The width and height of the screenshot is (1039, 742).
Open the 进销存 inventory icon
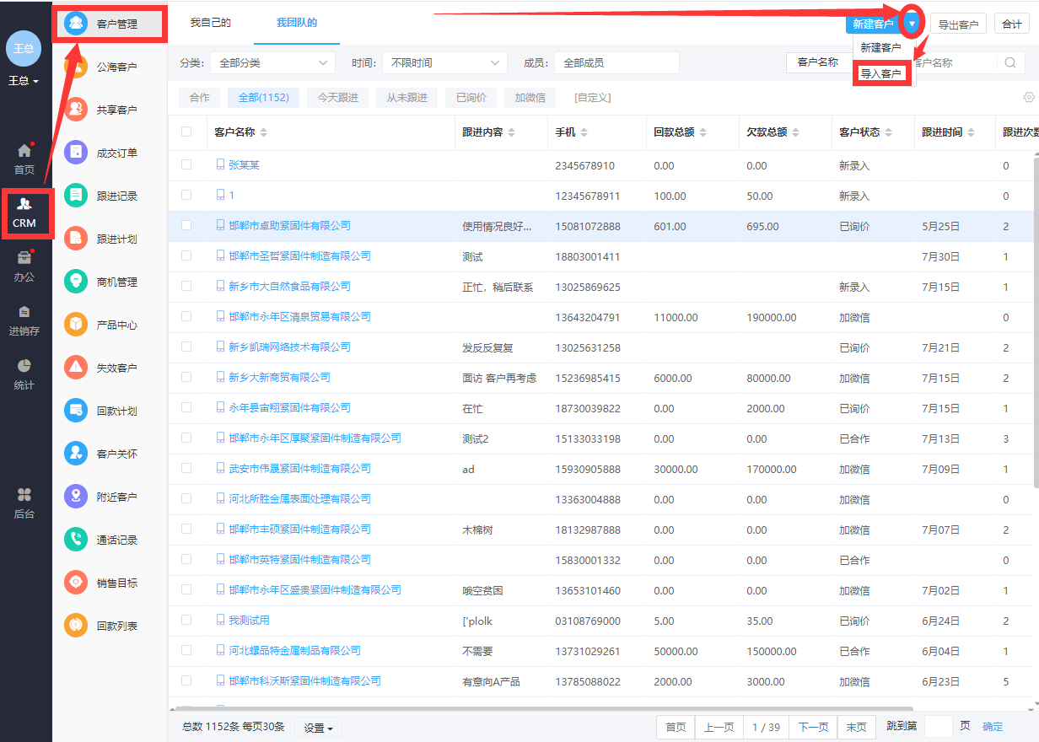pos(24,312)
